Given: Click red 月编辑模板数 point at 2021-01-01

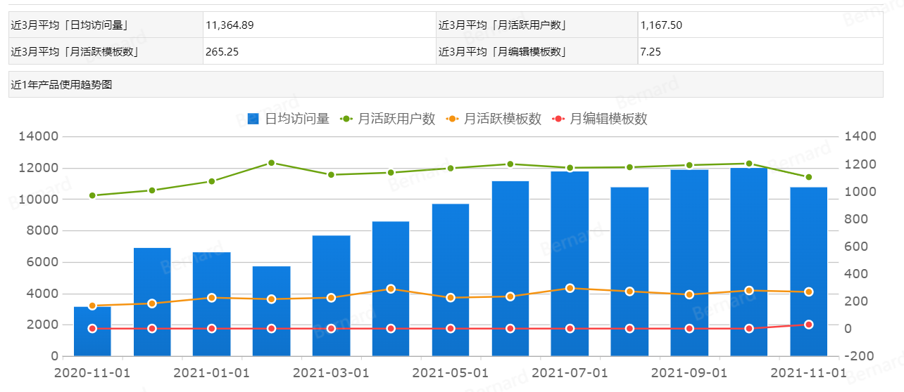Looking at the screenshot, I should point(211,329).
